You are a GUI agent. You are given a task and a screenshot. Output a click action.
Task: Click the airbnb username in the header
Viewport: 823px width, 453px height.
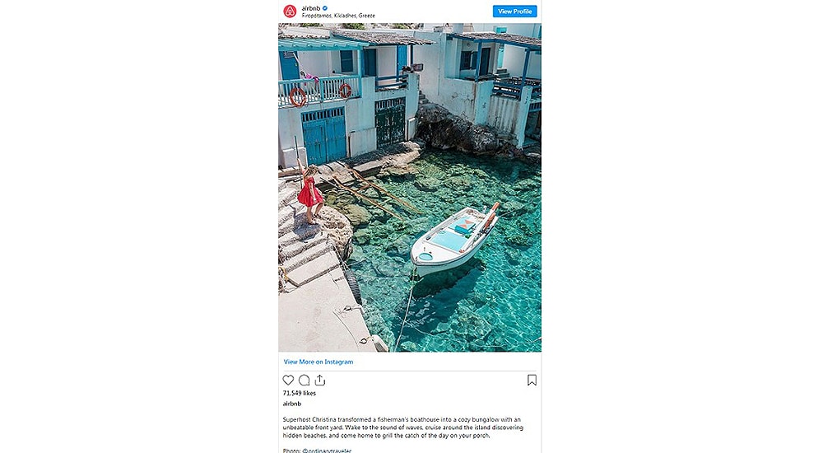point(311,8)
